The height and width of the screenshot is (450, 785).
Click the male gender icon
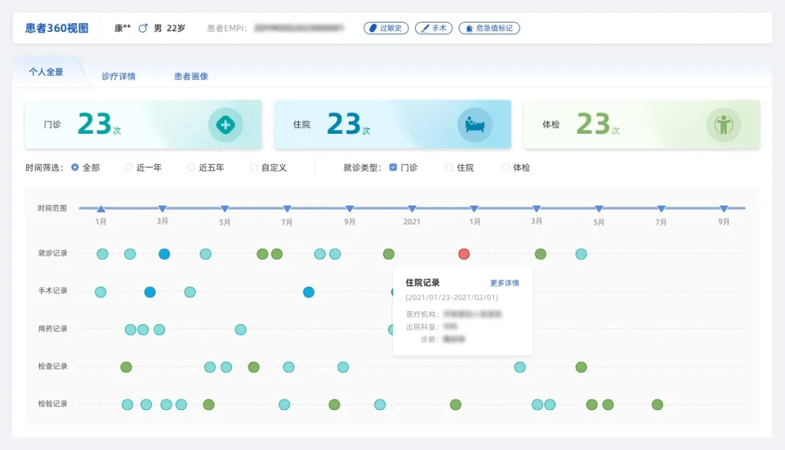coord(143,28)
